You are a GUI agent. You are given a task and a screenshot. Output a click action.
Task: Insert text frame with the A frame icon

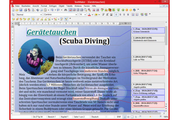click(94, 10)
